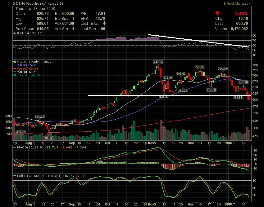Click the 716.00 price label
264x207 pixels.
click(222, 68)
